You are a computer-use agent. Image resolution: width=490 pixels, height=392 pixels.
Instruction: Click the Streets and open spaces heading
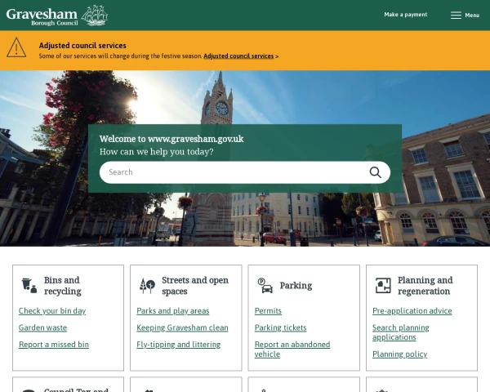[195, 285]
